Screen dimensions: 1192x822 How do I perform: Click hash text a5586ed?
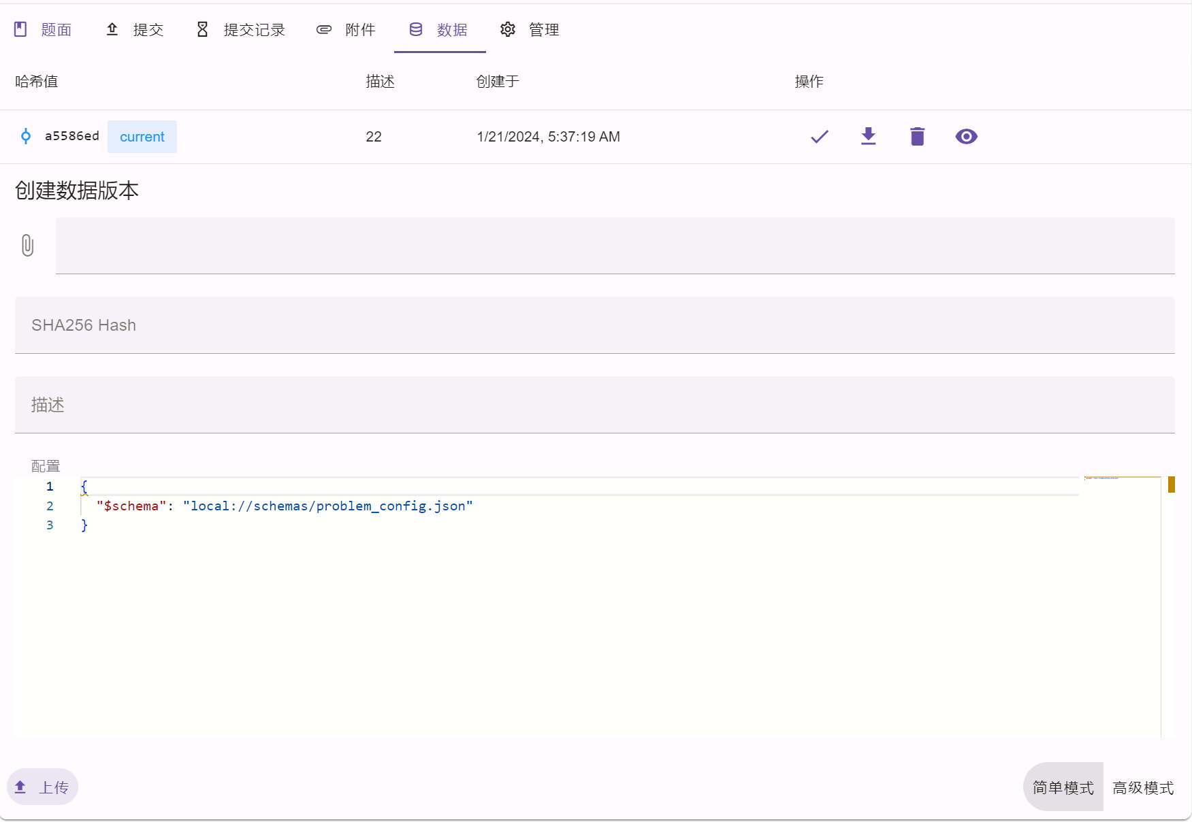[72, 136]
